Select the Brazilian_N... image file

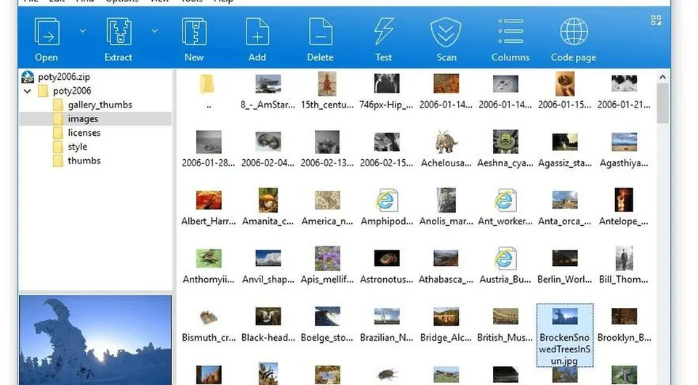click(x=386, y=325)
